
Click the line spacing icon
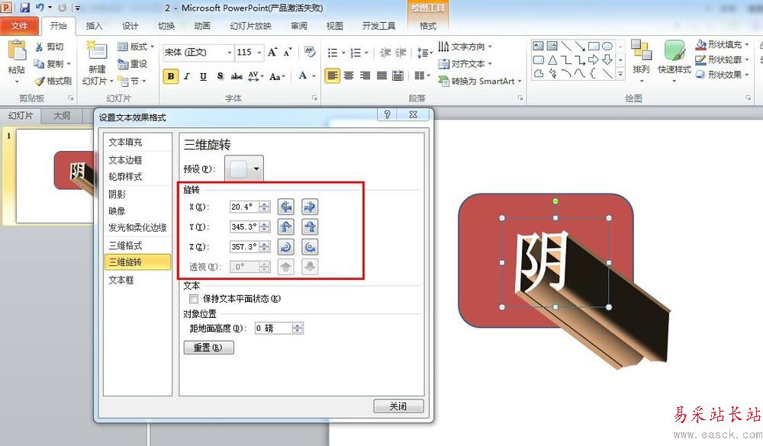tap(424, 53)
